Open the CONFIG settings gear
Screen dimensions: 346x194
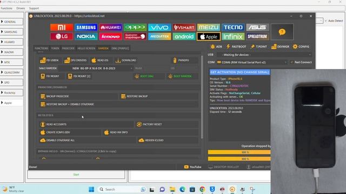pyautogui.click(x=301, y=47)
